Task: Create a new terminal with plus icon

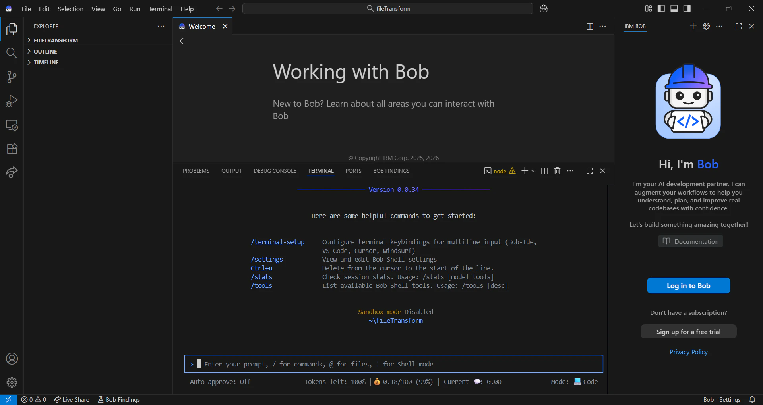Action: [525, 171]
